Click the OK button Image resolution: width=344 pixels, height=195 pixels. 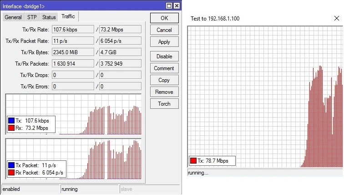[x=164, y=18]
